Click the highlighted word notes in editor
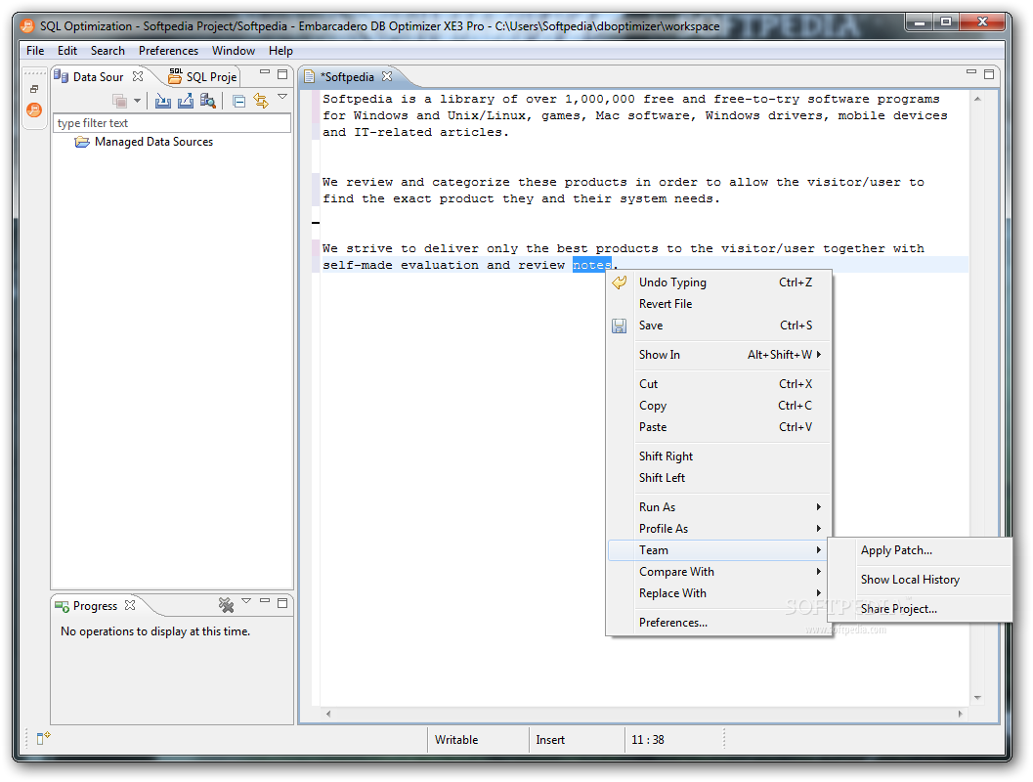Viewport: 1033px width, 782px height. 591,265
